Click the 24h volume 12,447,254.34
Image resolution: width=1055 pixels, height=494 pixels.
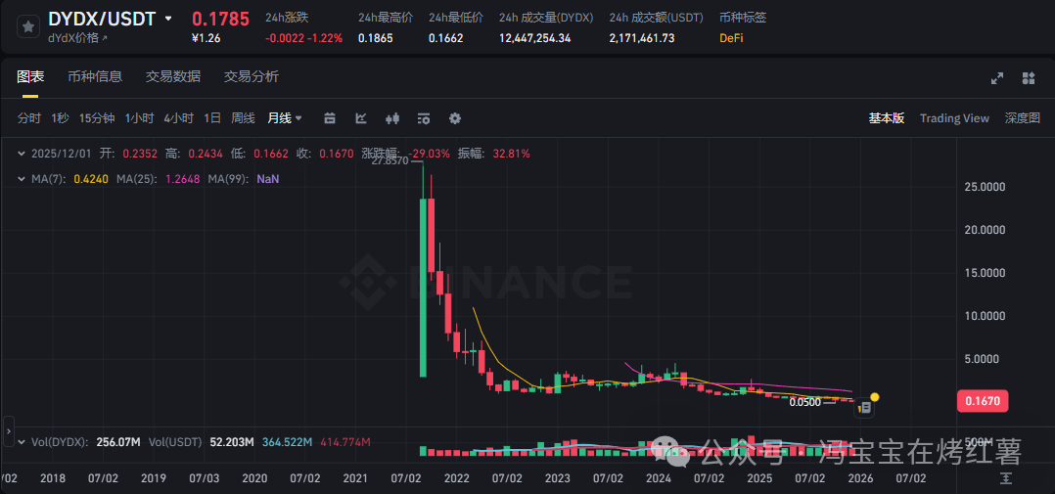(x=534, y=38)
